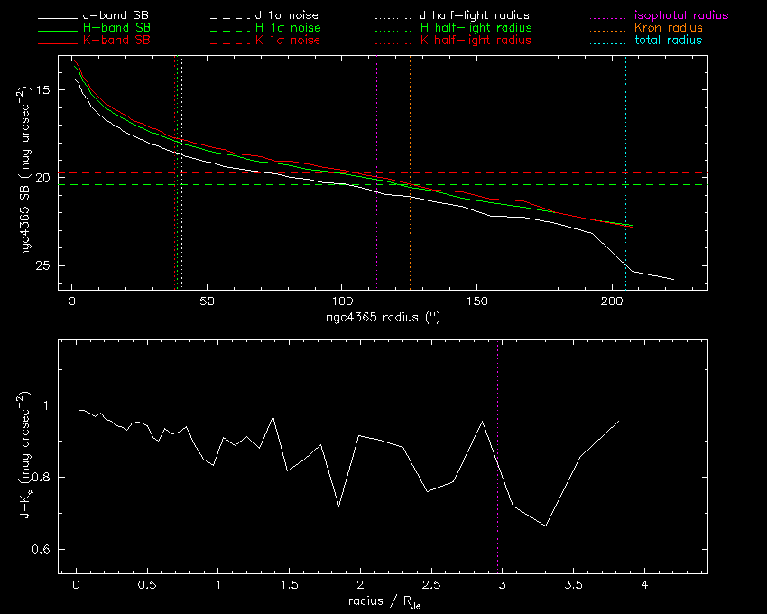Select the H half-light radius legend entry
Image resolution: width=767 pixels, height=614 pixels.
[x=476, y=28]
